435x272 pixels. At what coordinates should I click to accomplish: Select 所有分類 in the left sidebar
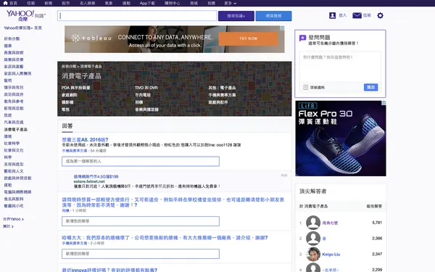pos(12,39)
